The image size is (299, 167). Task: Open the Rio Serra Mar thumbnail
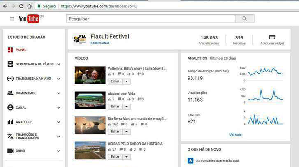tap(90, 125)
